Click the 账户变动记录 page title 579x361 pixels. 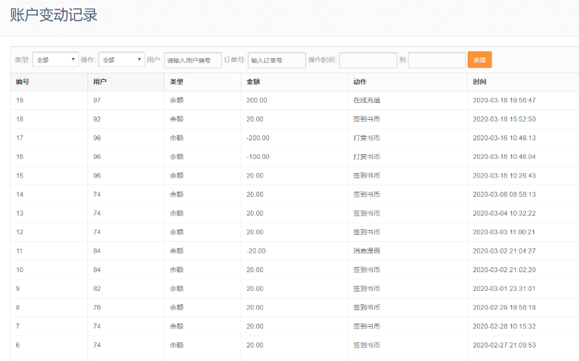click(x=54, y=15)
